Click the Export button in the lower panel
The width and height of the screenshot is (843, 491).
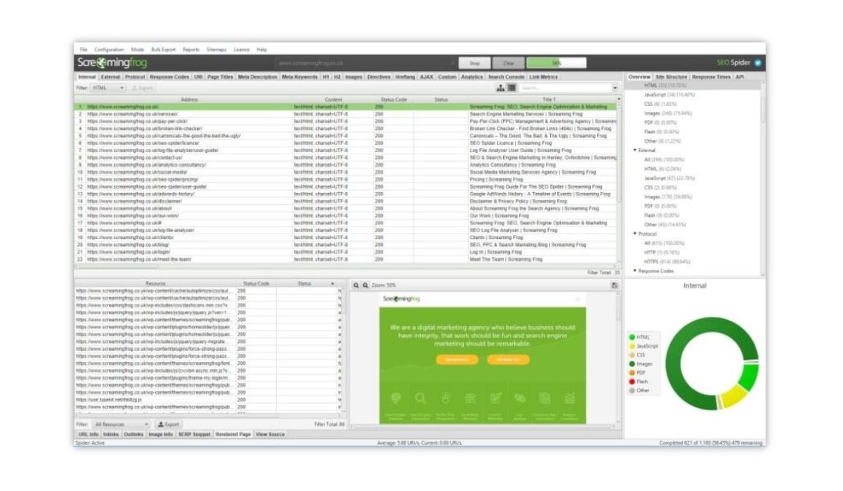click(169, 424)
